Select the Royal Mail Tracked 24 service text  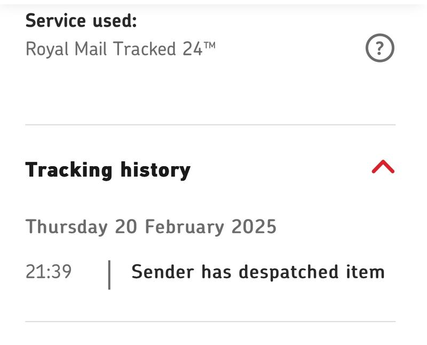(120, 49)
